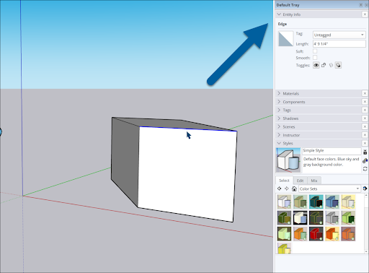The width and height of the screenshot is (369, 273).
Task: Open the Color Sets collection dropdown
Action: (x=329, y=188)
